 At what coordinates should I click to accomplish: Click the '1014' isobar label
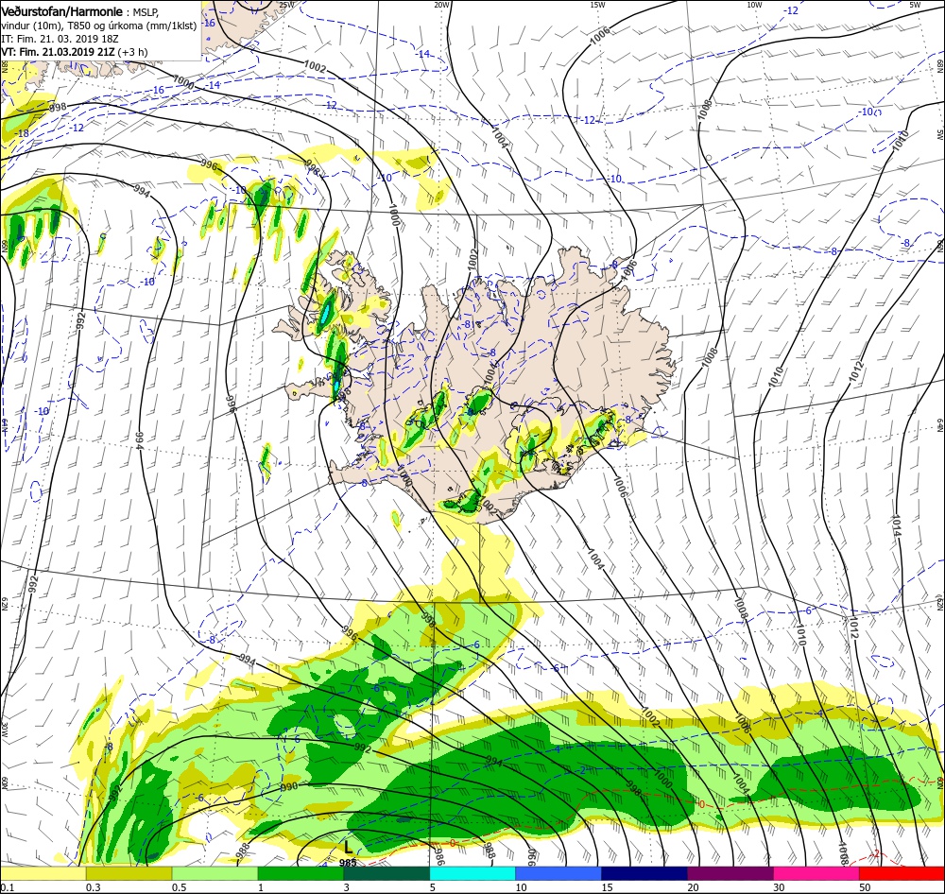coord(896,525)
